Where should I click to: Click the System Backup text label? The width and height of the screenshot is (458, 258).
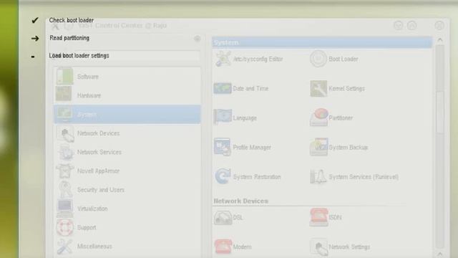349,148
